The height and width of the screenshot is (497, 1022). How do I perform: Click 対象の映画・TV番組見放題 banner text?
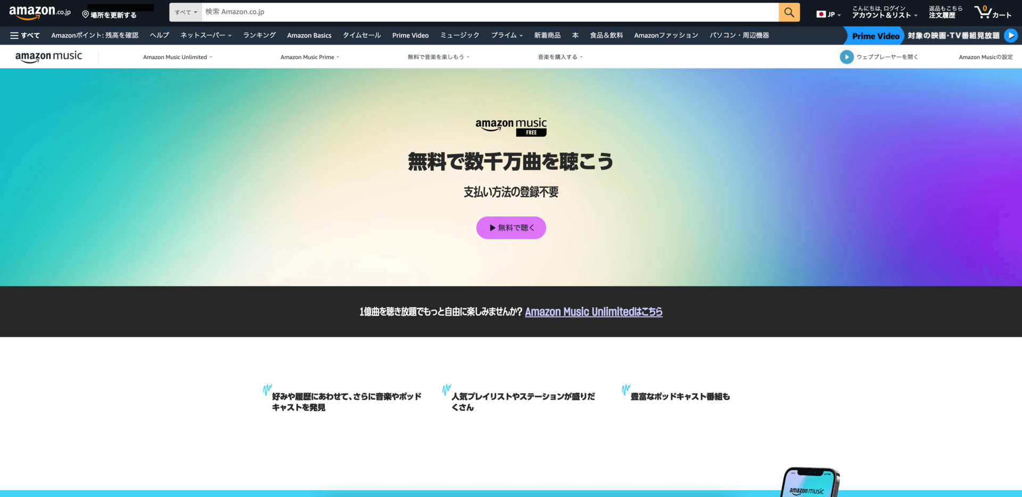coord(953,36)
